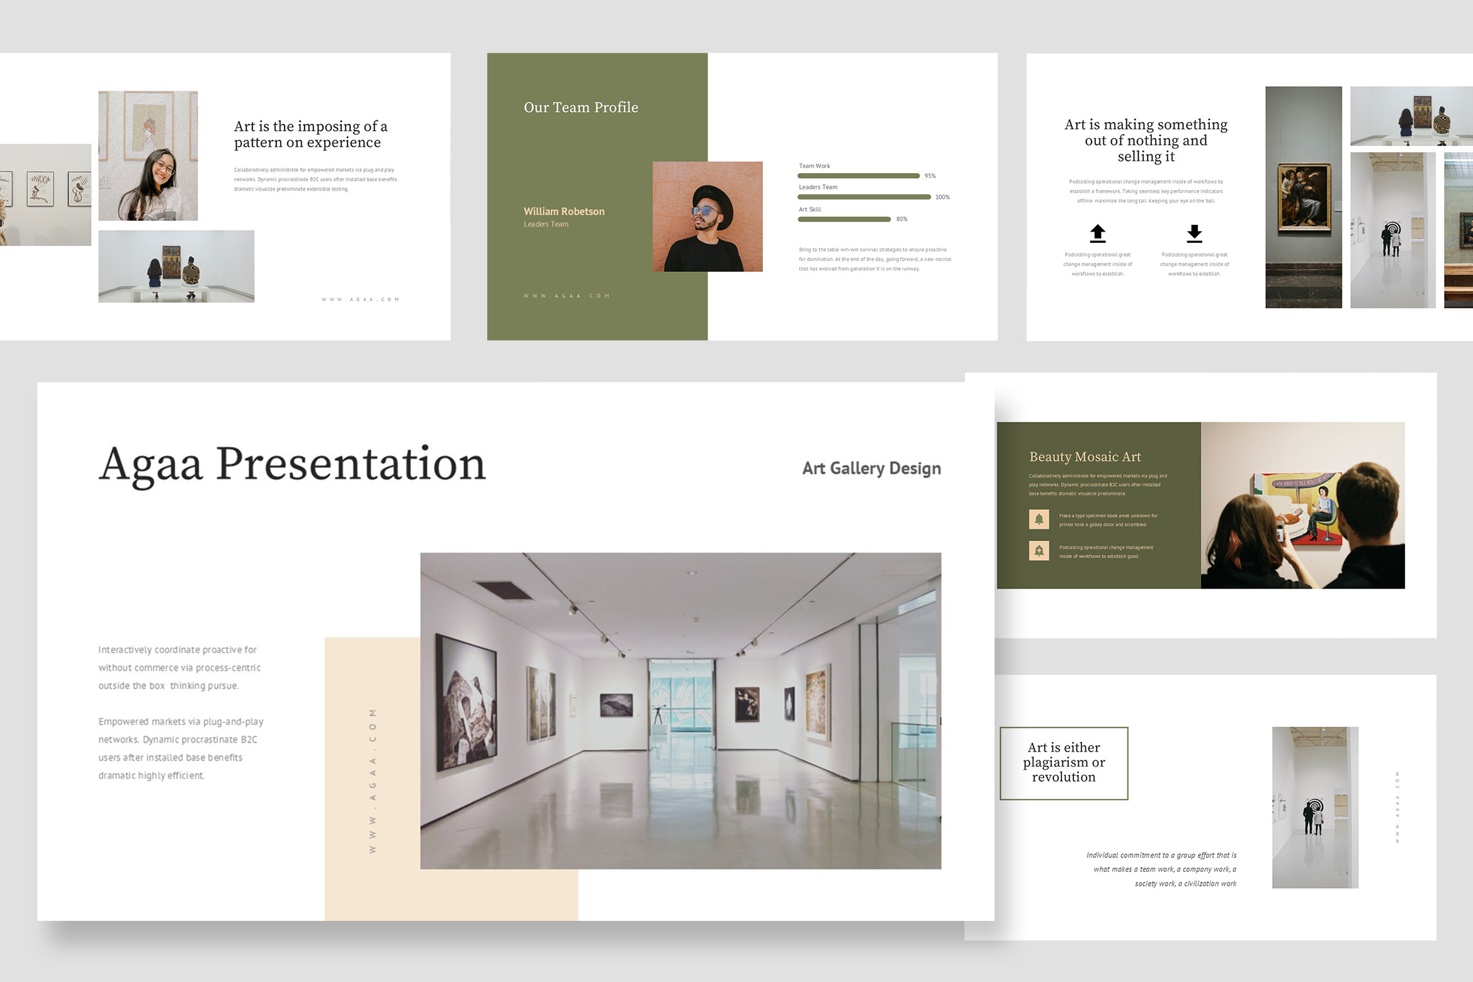Click the upload arrow icon
Screen dimensions: 1473x982
tap(1097, 234)
